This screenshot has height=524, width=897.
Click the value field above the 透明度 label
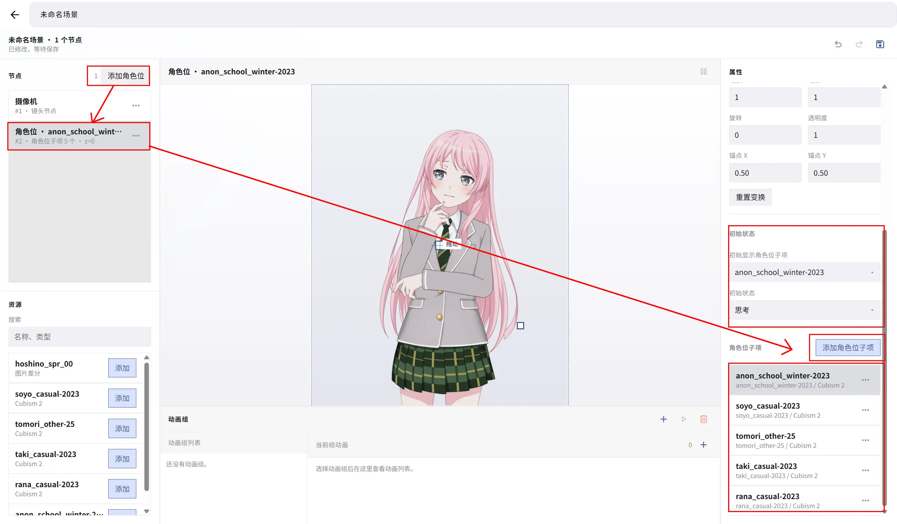tap(844, 97)
